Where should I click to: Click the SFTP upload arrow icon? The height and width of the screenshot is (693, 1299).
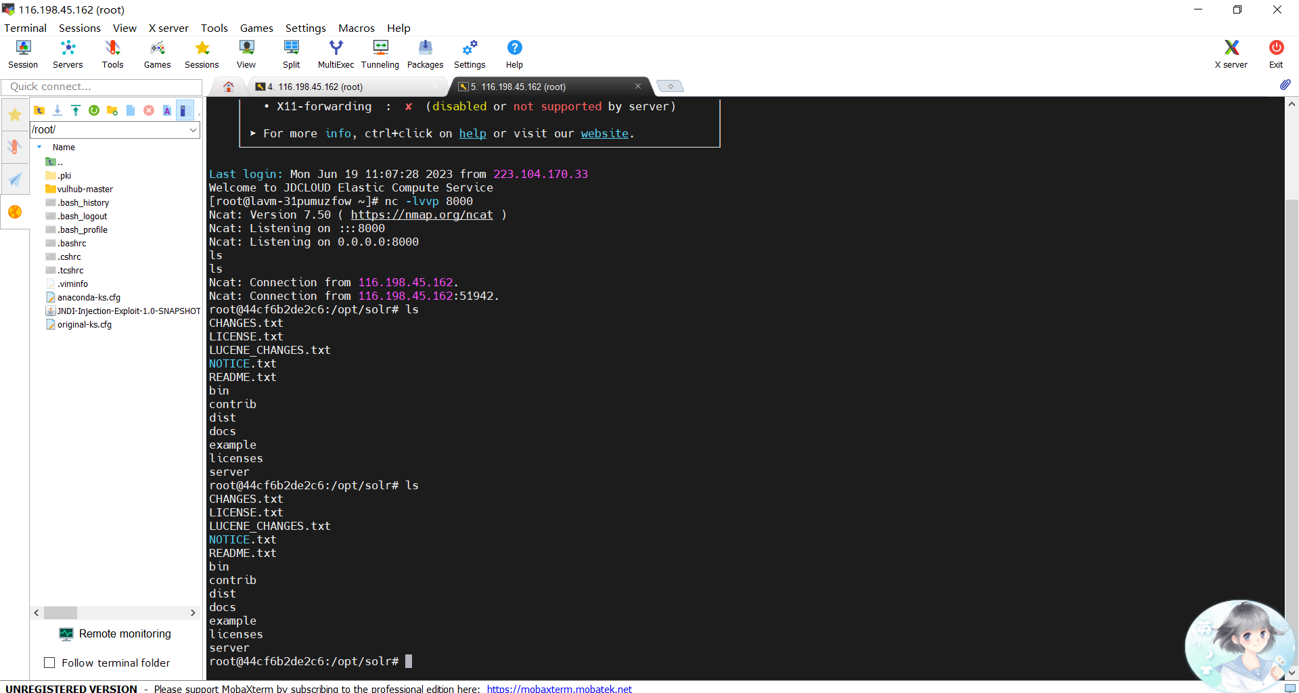click(76, 110)
